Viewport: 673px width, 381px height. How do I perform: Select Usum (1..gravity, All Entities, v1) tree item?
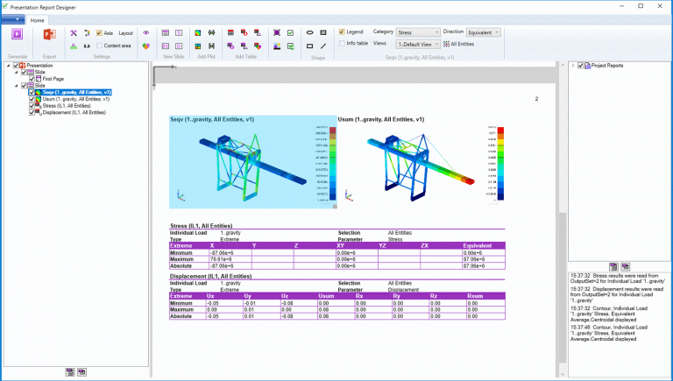tap(75, 99)
